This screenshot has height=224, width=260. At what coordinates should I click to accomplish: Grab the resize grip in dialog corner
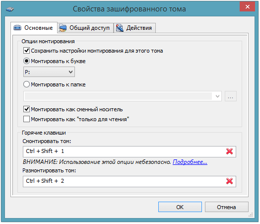tap(251, 215)
